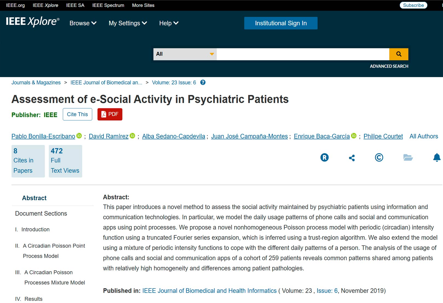The image size is (443, 303).
Task: Click the article title Assessment of e-Social Activity
Action: tap(150, 99)
